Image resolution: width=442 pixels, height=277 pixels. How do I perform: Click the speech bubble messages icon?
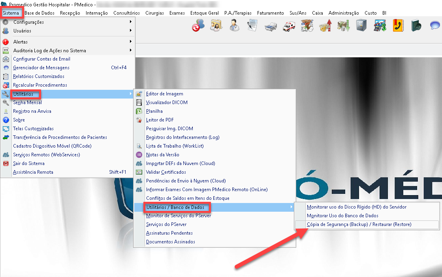[x=434, y=26]
